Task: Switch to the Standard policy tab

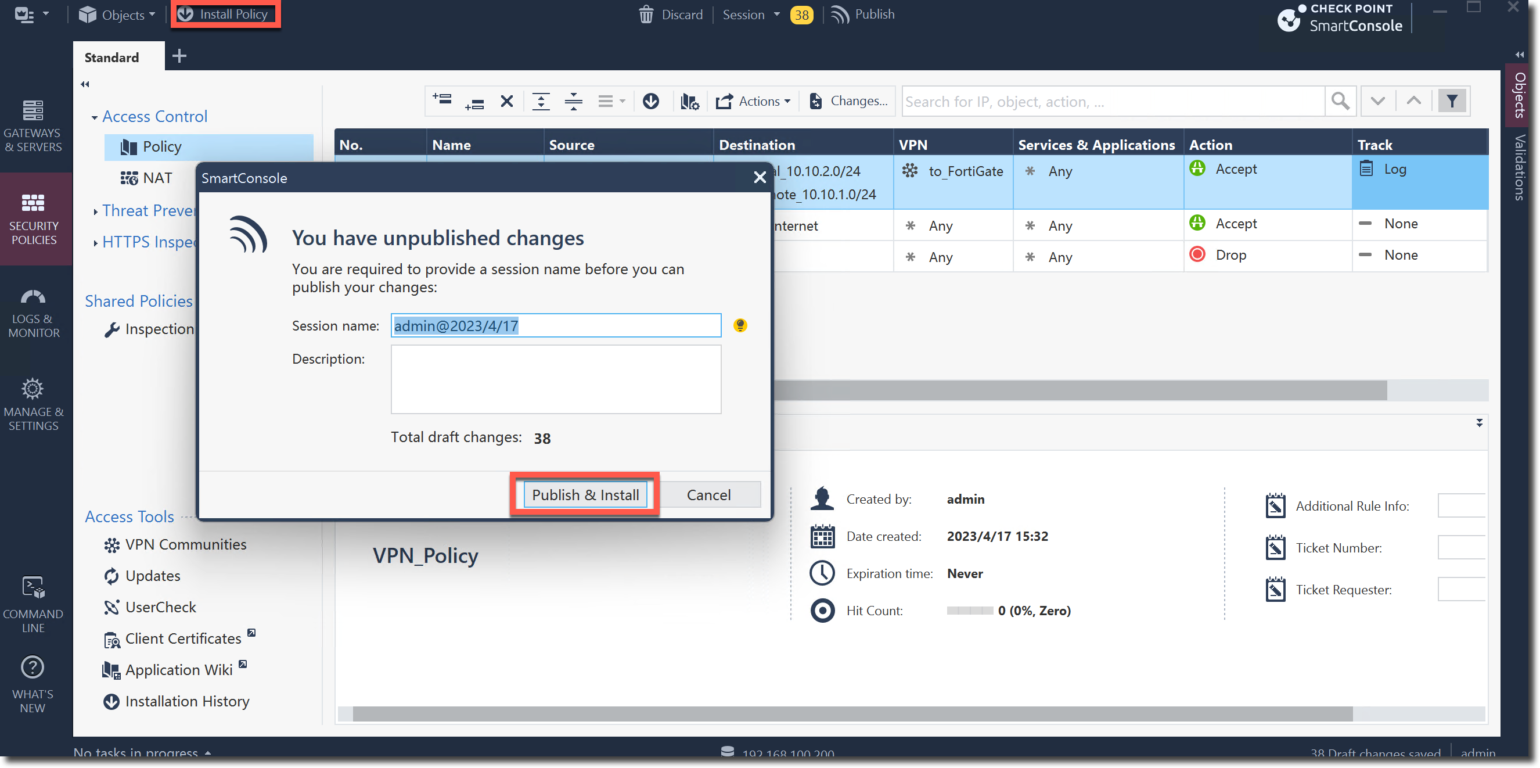Action: click(112, 58)
